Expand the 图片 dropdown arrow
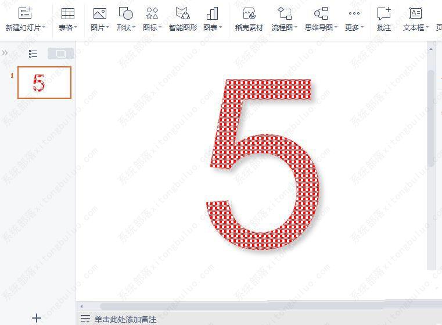The image size is (442, 325). pyautogui.click(x=107, y=27)
